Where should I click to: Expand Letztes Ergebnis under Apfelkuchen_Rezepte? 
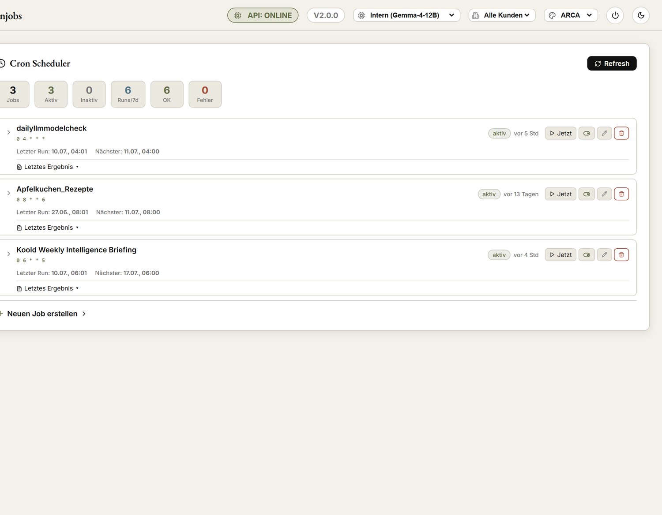coord(48,228)
